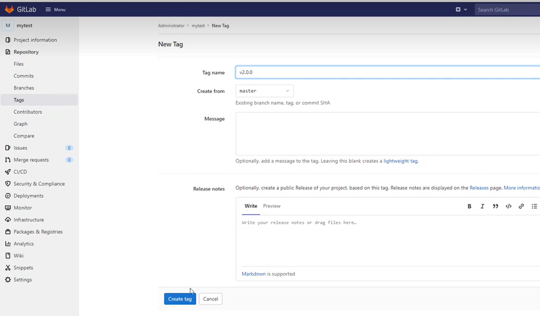Open Files under Repository
This screenshot has width=540, height=316.
[19, 64]
